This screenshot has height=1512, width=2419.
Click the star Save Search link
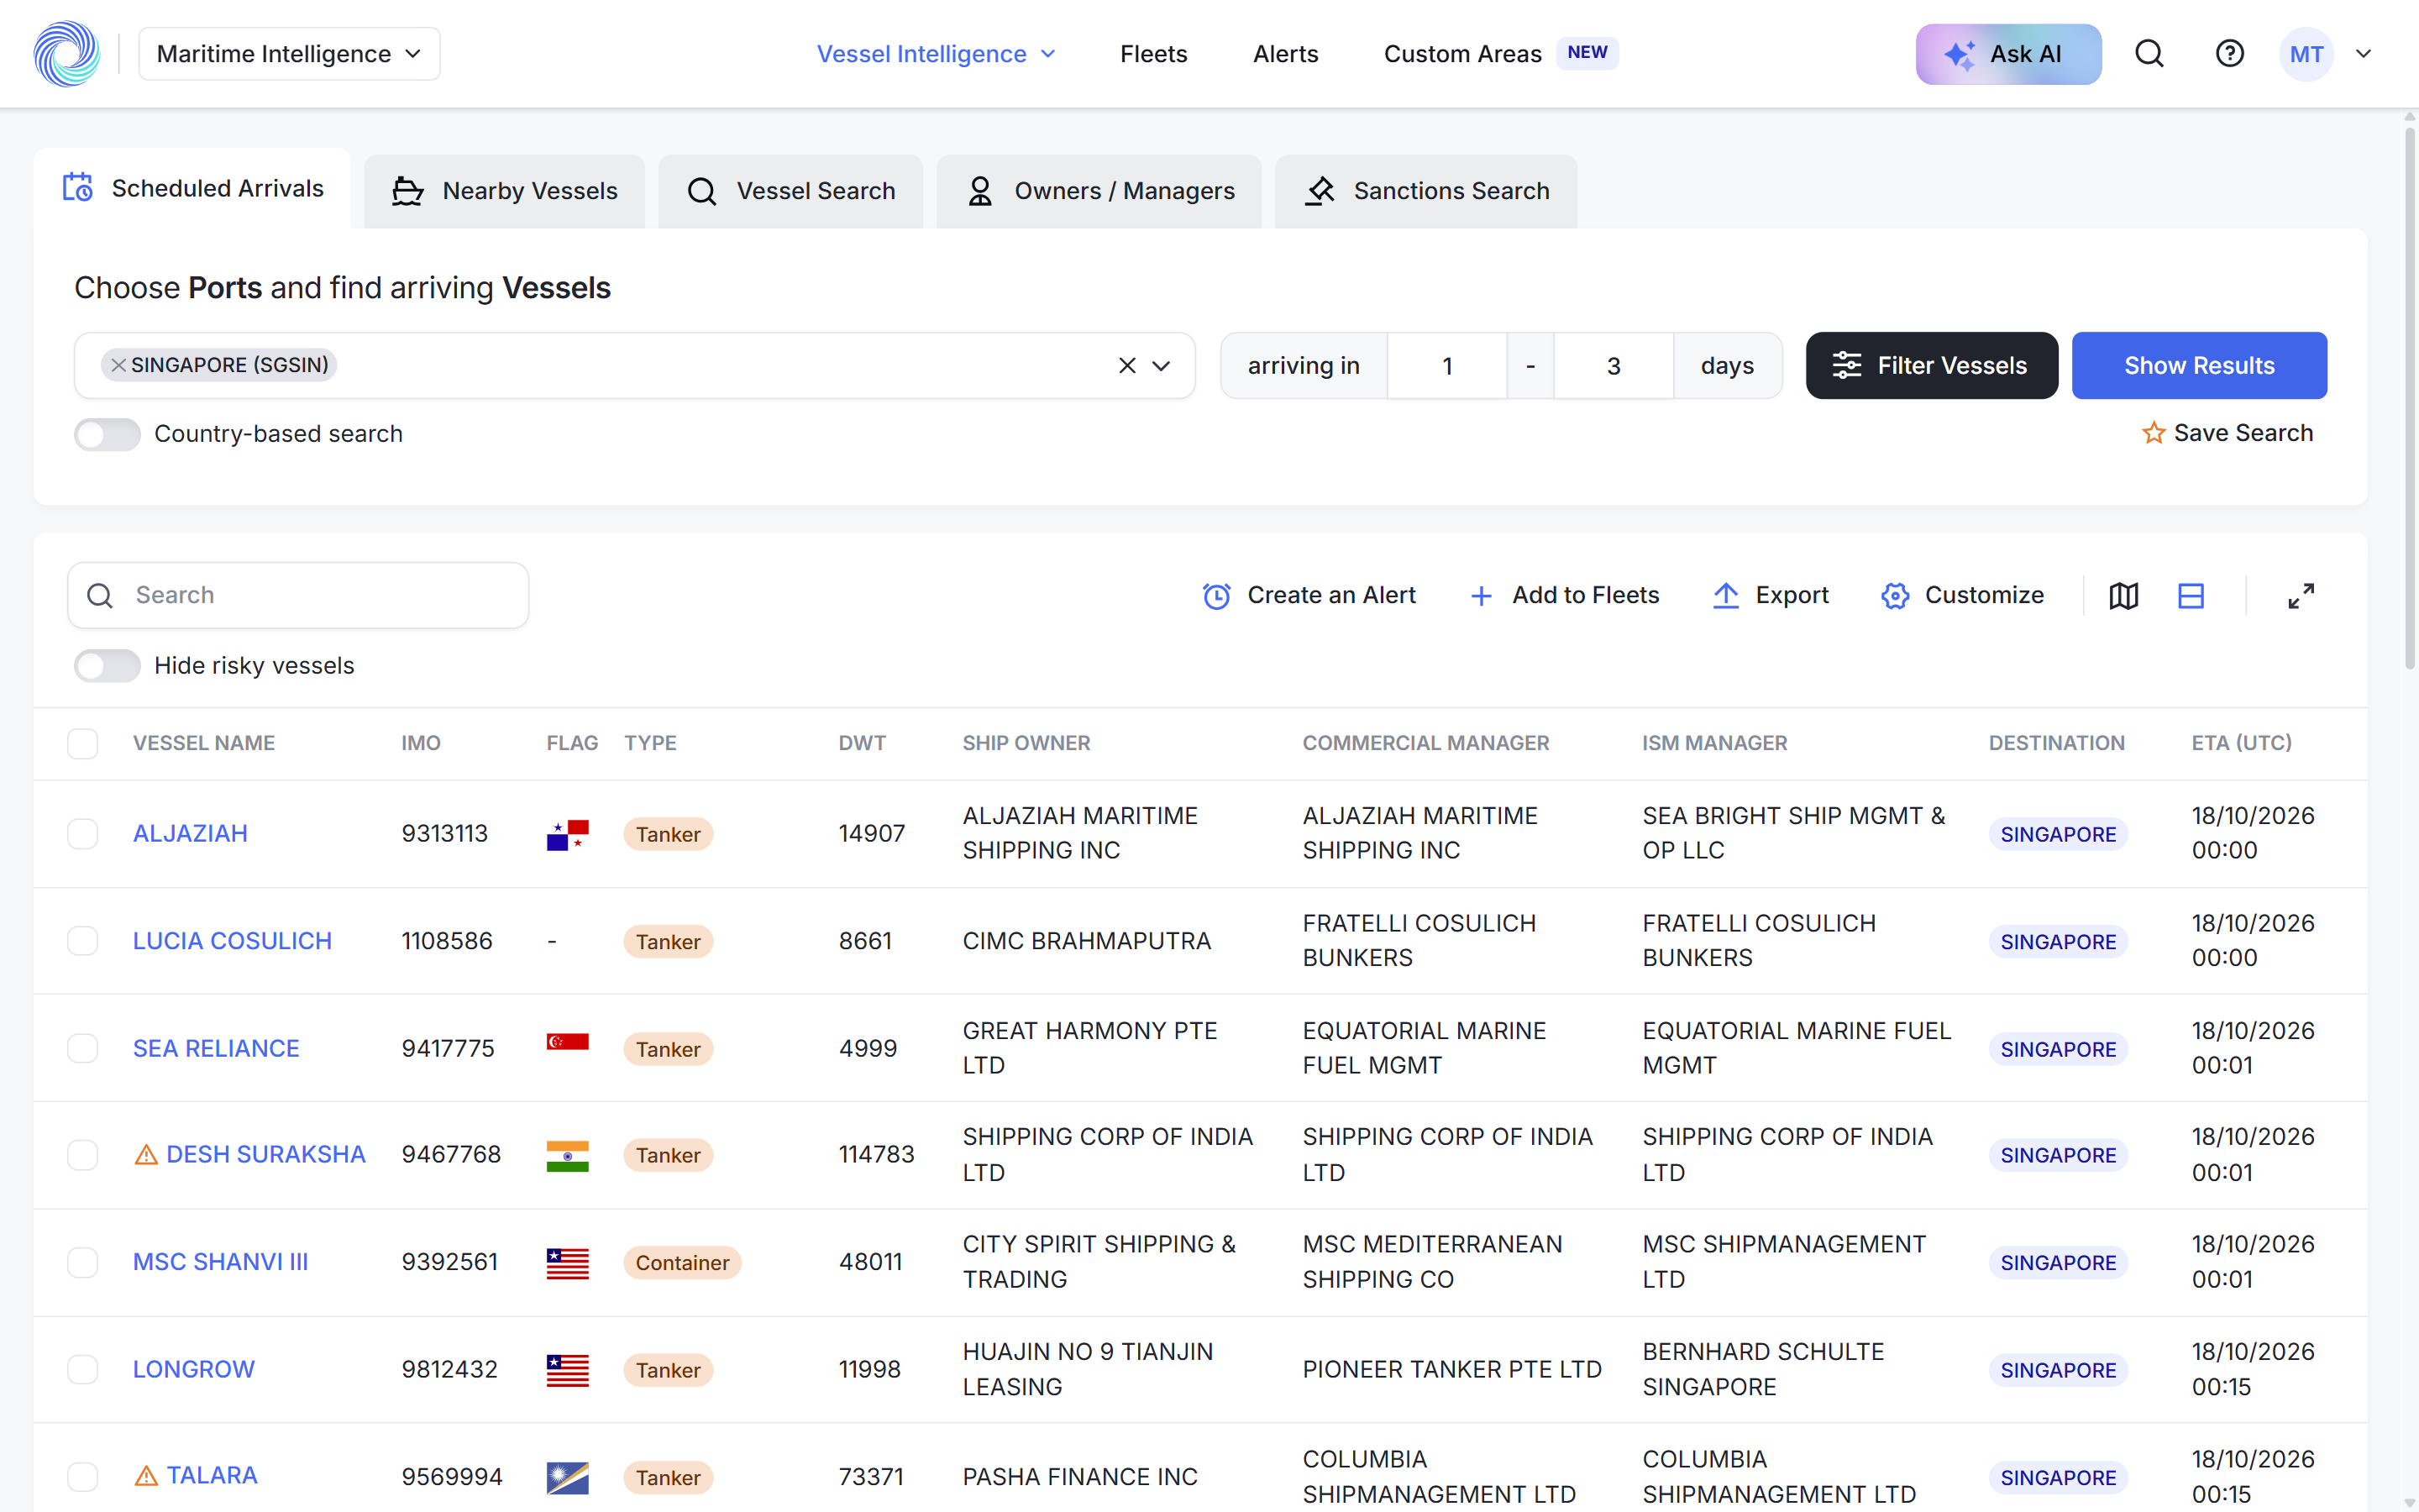point(2227,433)
